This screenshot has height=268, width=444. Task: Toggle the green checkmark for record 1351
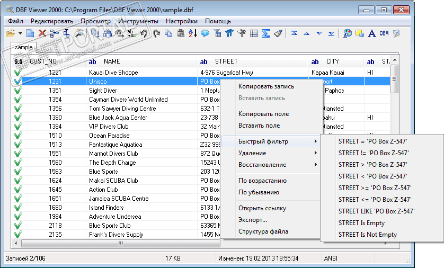click(x=17, y=91)
